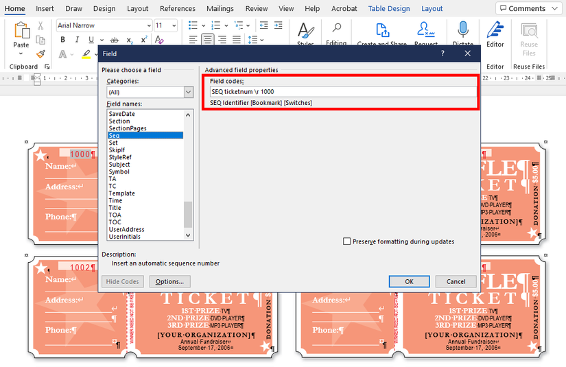The height and width of the screenshot is (367, 566).
Task: Decrease paragraph indent
Action: 264,25
